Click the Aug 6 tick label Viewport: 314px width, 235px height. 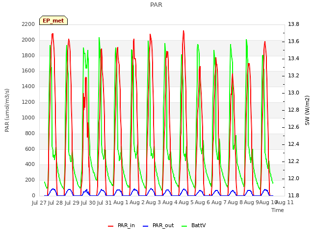pyautogui.click(x=202, y=203)
